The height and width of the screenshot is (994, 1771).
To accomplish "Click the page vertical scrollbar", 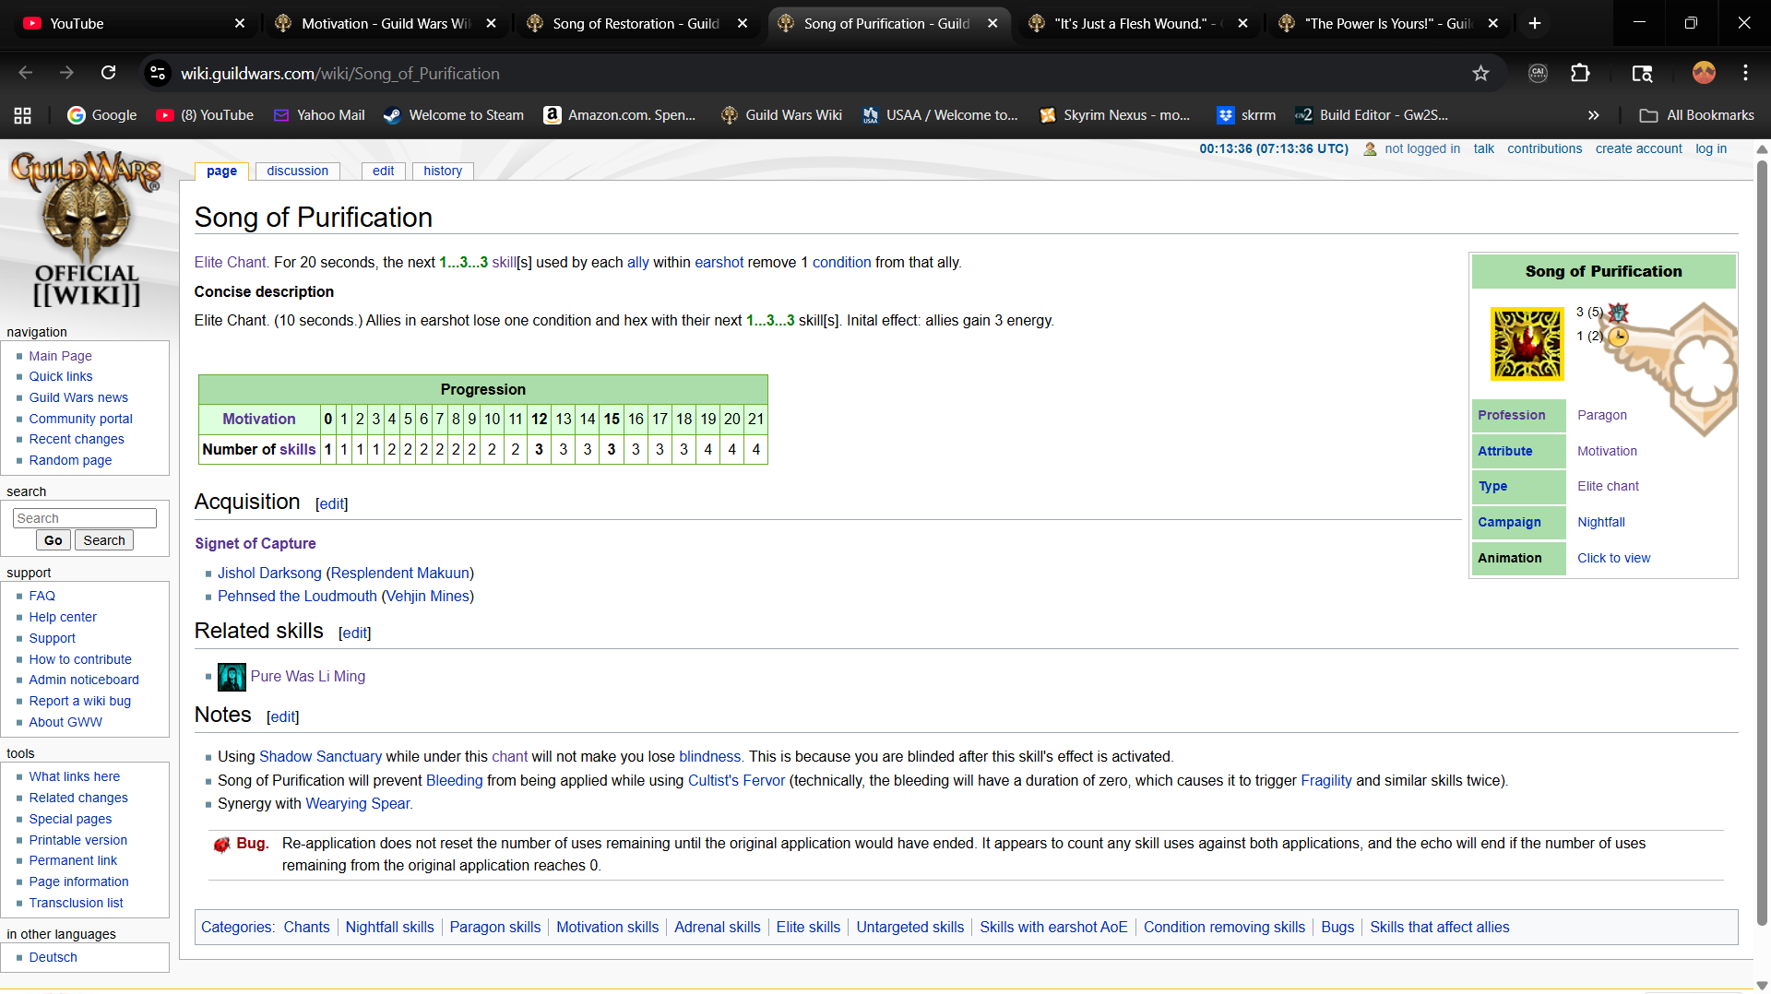I will click(x=1762, y=544).
